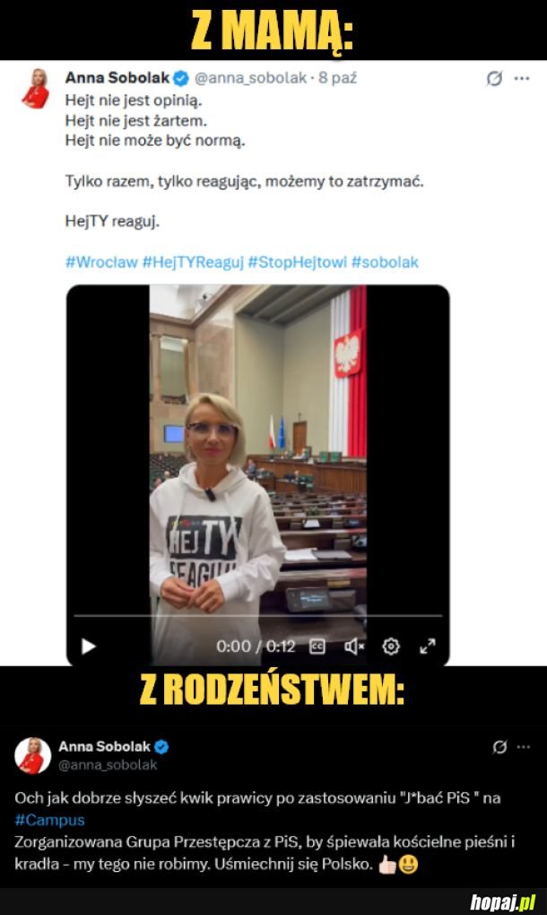Click the hopaj.pl logo
The height and width of the screenshot is (915, 547).
503,902
